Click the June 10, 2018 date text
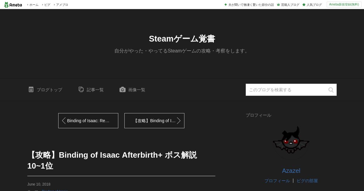 coord(39,184)
